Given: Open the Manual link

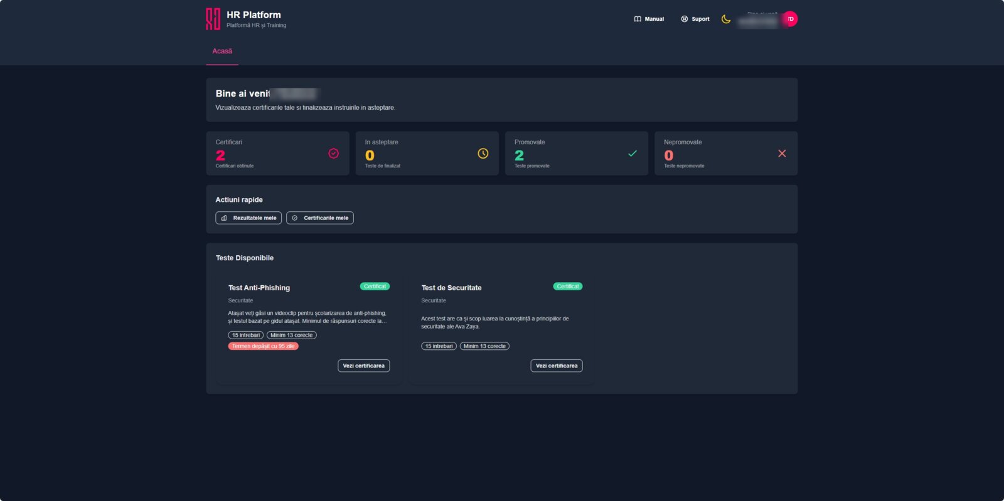Looking at the screenshot, I should coord(649,19).
